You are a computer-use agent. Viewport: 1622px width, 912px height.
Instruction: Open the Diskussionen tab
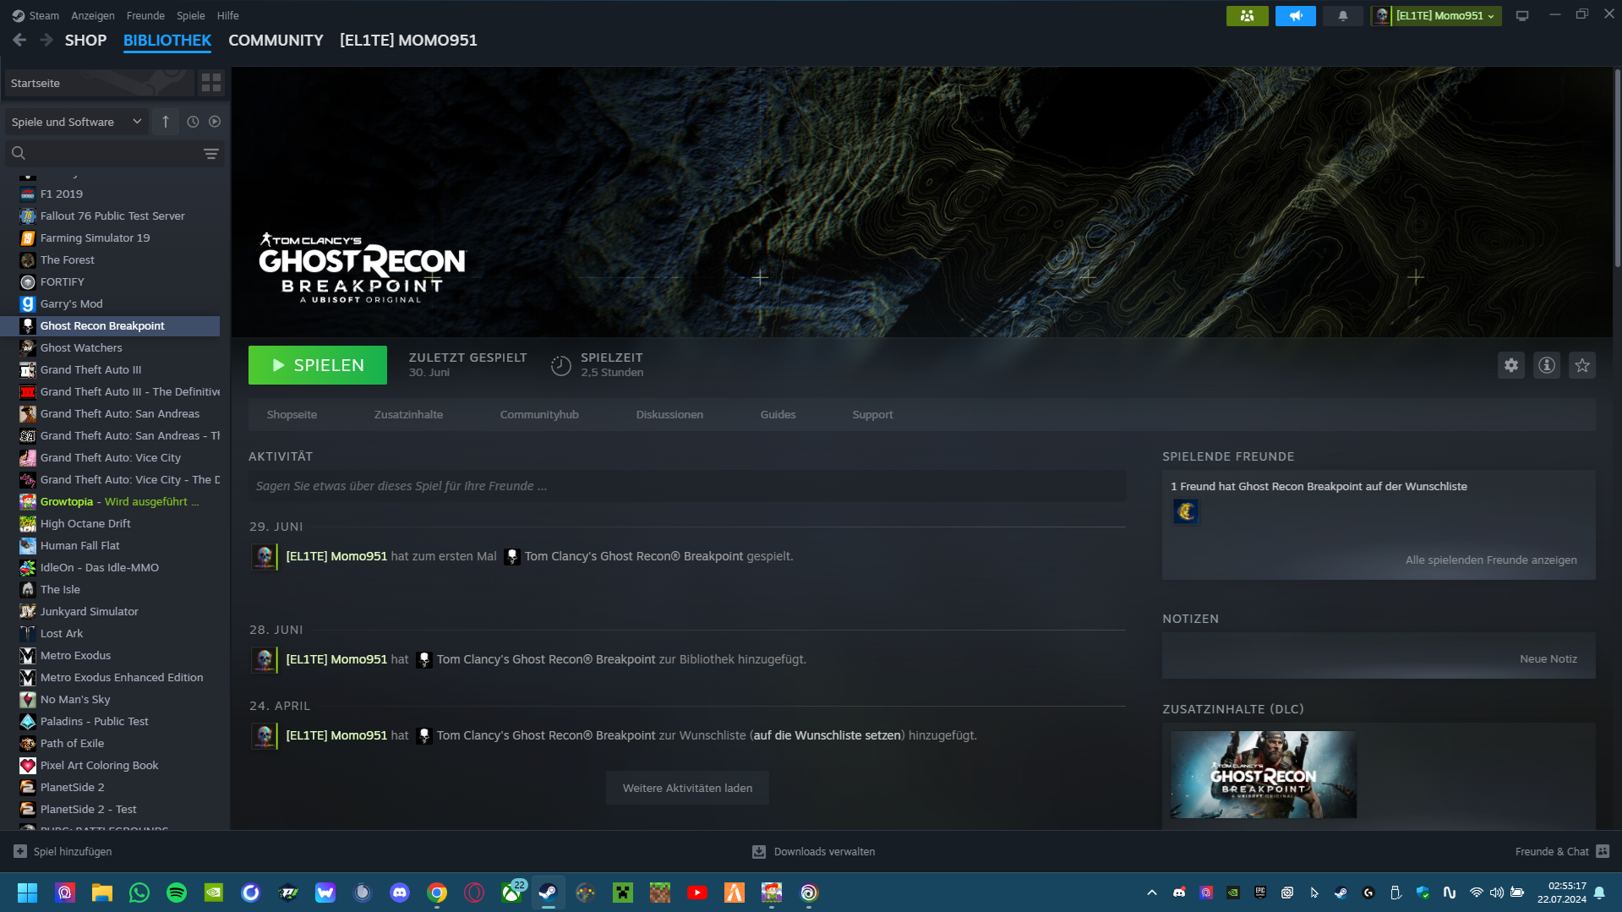[x=669, y=414]
